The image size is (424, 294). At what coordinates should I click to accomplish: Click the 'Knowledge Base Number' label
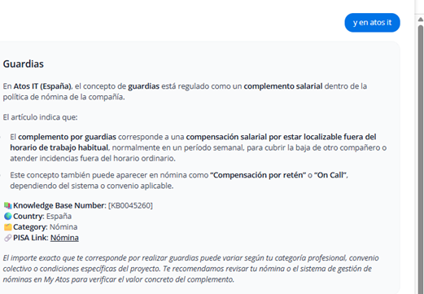coord(59,205)
